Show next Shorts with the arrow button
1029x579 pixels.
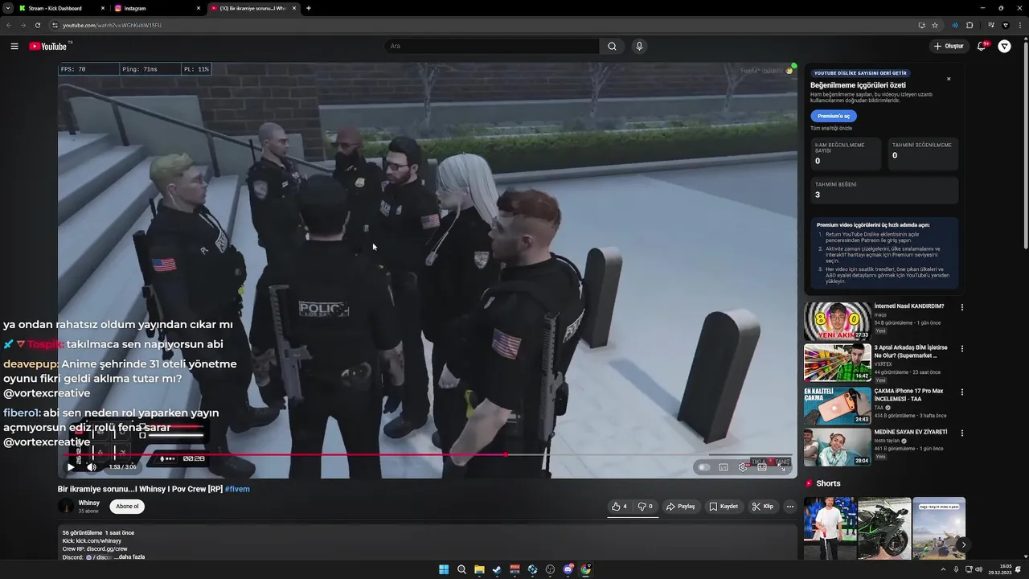click(x=963, y=544)
